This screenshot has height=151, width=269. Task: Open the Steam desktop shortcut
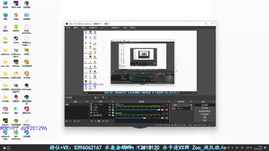click(x=16, y=40)
